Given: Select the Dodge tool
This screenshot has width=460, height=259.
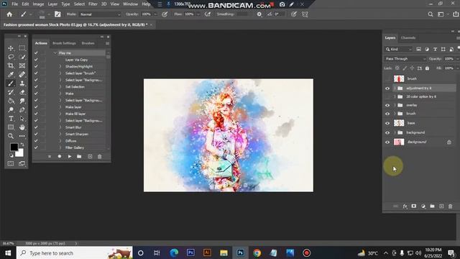Looking at the screenshot, I should pos(11,110).
